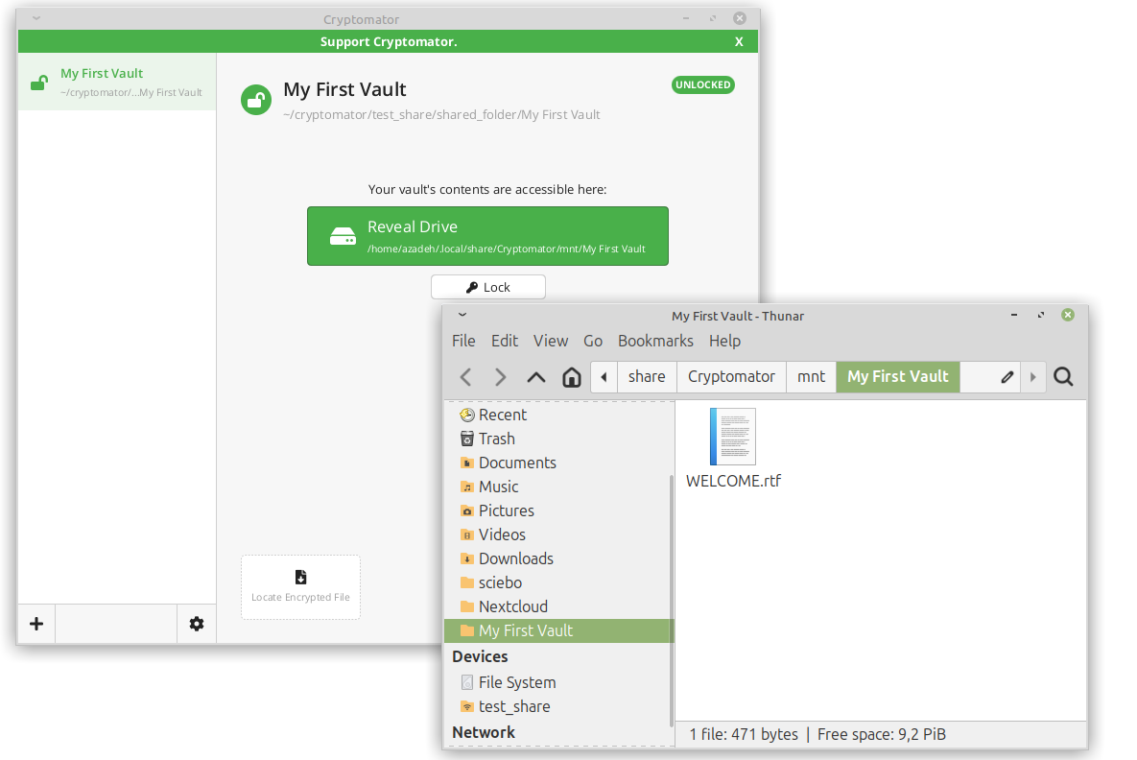Maximize the Thunar window

pyautogui.click(x=1040, y=315)
